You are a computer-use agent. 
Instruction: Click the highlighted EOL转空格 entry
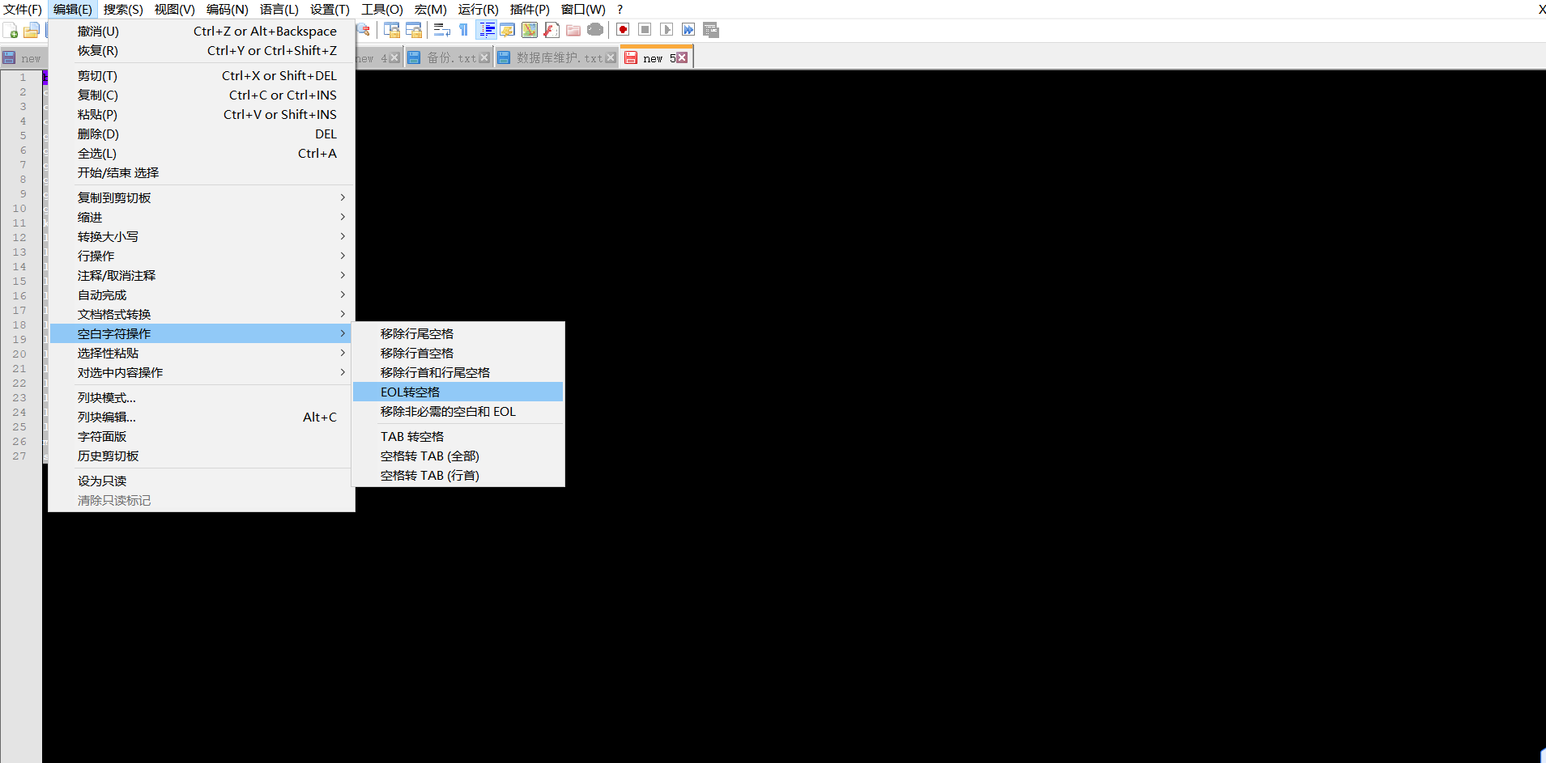tap(458, 392)
